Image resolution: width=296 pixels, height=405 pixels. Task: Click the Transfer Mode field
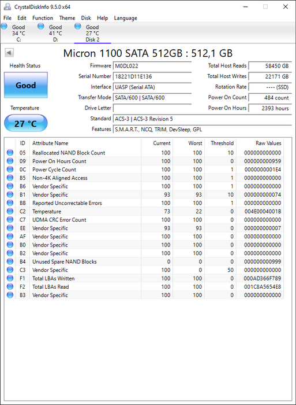[152, 98]
